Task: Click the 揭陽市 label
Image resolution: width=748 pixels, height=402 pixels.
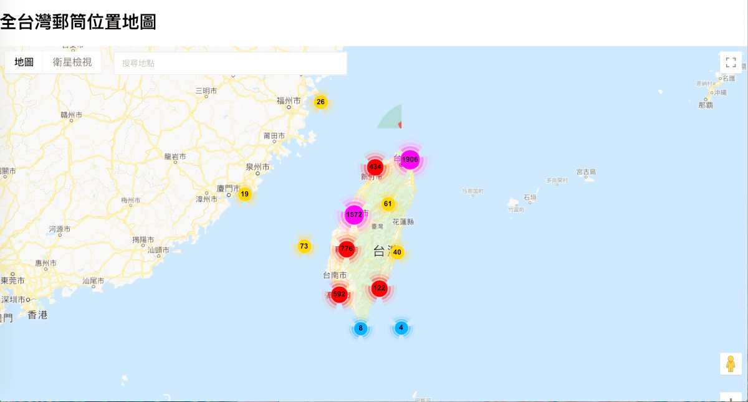Action: point(143,239)
